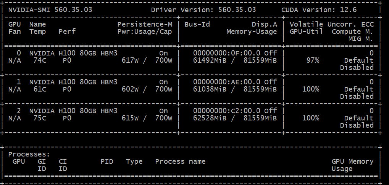
Task: Select bus ID 00000000:C2:00.0
Action: tap(227, 111)
